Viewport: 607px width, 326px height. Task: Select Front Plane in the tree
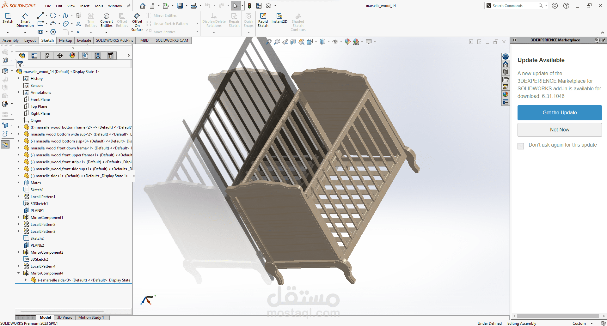(x=40, y=100)
